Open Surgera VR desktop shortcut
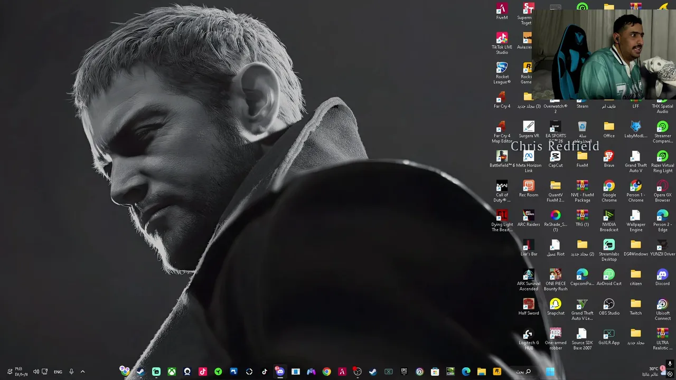 point(529,129)
